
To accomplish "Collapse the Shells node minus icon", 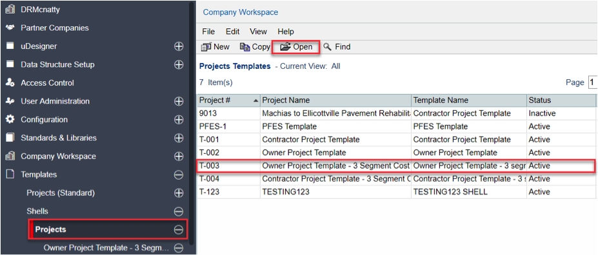I will click(179, 211).
